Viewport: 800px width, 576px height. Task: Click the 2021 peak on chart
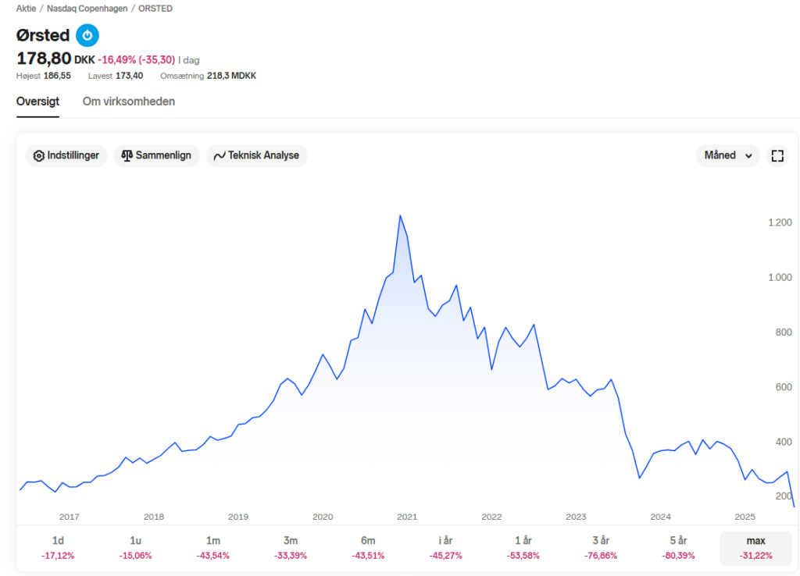[400, 216]
